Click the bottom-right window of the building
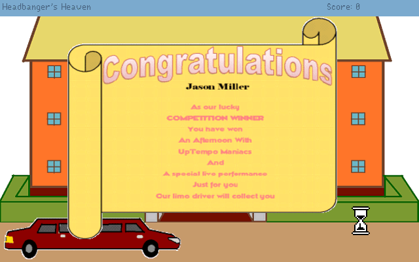 358,166
